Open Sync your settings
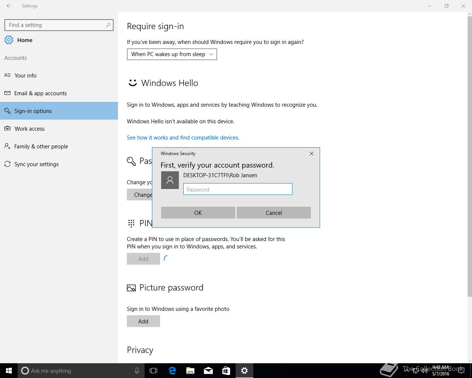This screenshot has height=378, width=472. click(59, 164)
